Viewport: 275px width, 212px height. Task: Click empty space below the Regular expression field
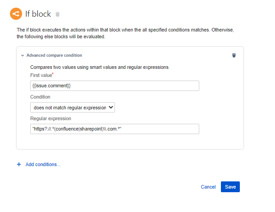[130, 141]
